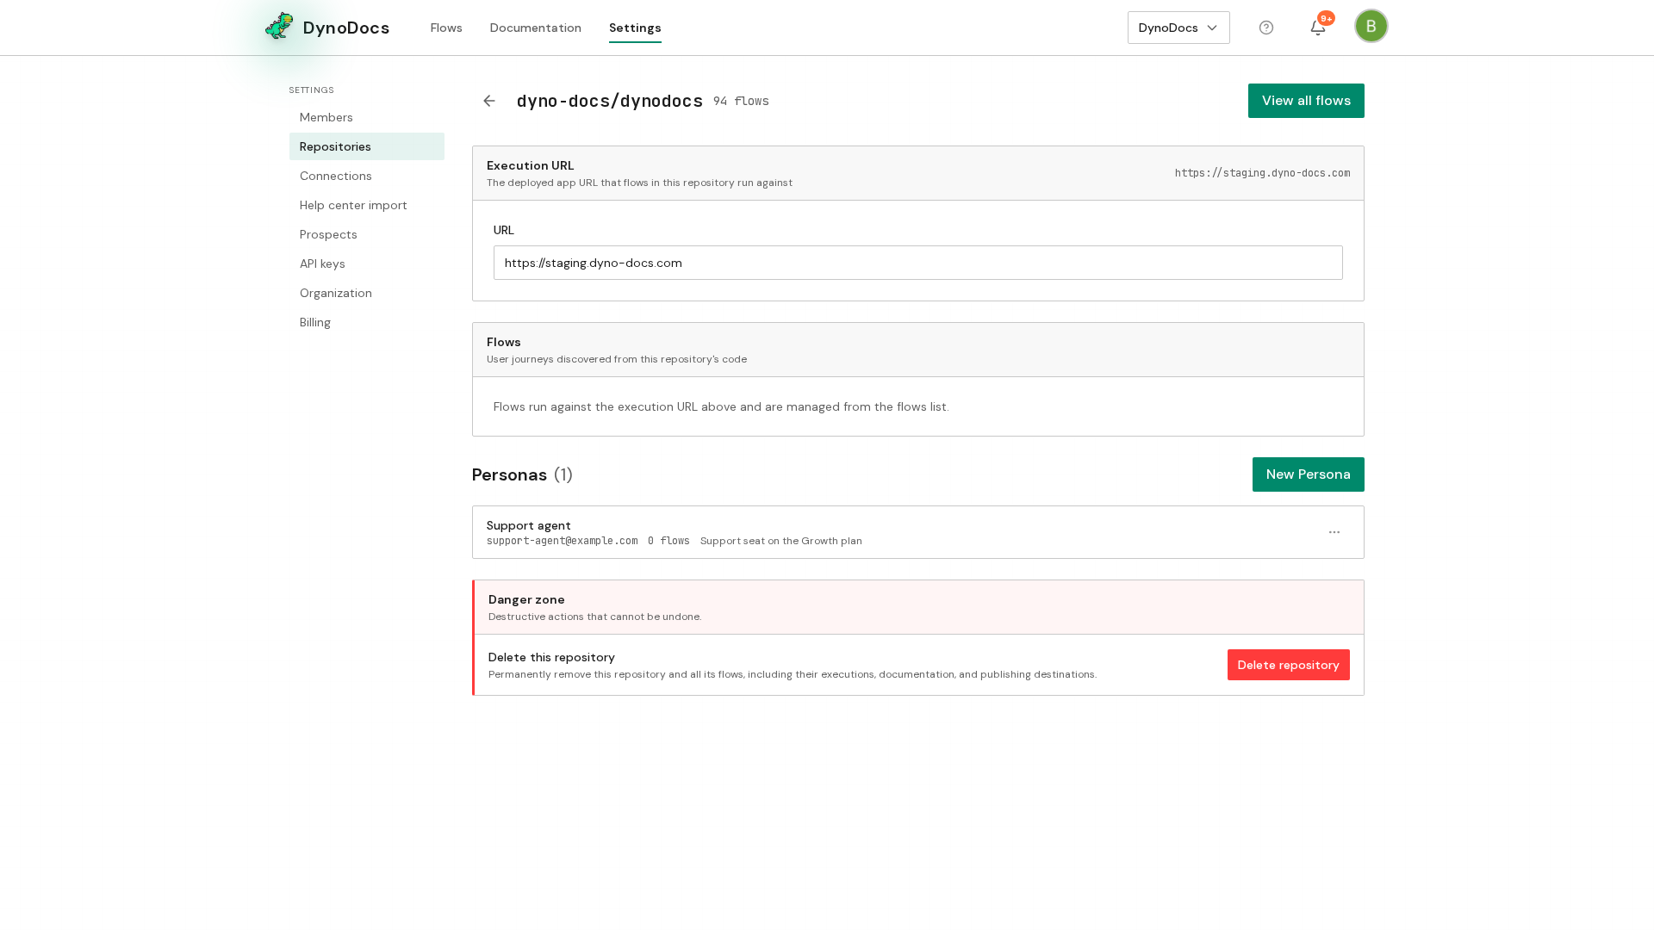Click the DynoDocs brand name
This screenshot has width=1654, height=930.
coord(346,28)
